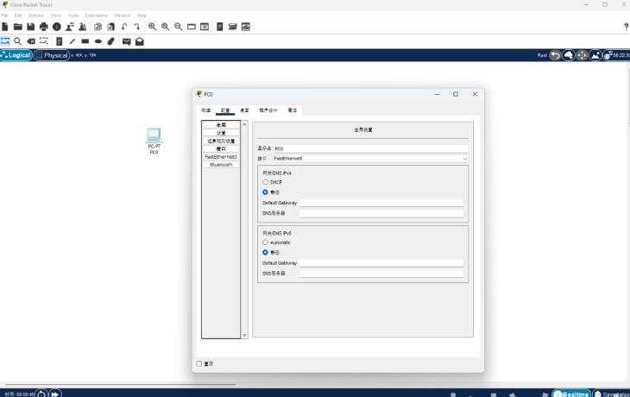630x397 pixels.
Task: Click FastEthernet0 in the dialog's left list
Action: point(221,157)
